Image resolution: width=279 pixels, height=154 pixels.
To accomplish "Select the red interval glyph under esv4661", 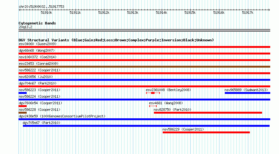I will click(x=153, y=106).
